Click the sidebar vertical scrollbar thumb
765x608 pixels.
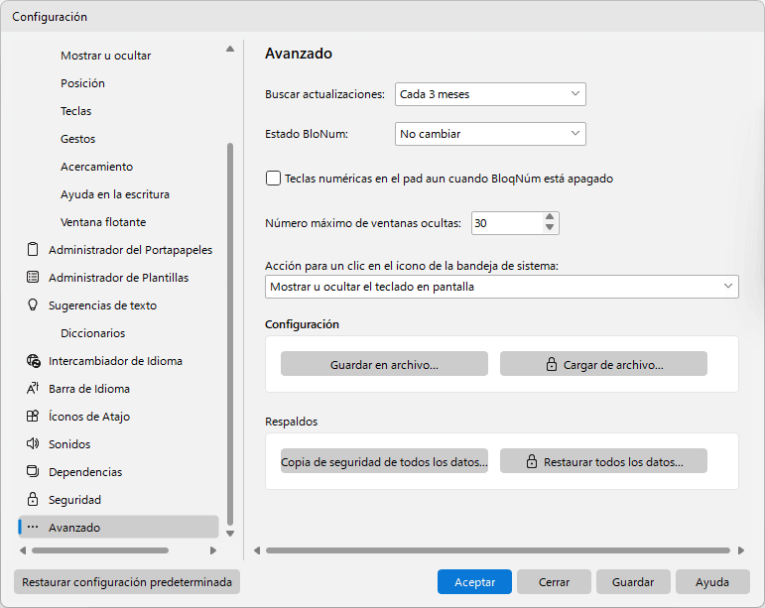(230, 334)
